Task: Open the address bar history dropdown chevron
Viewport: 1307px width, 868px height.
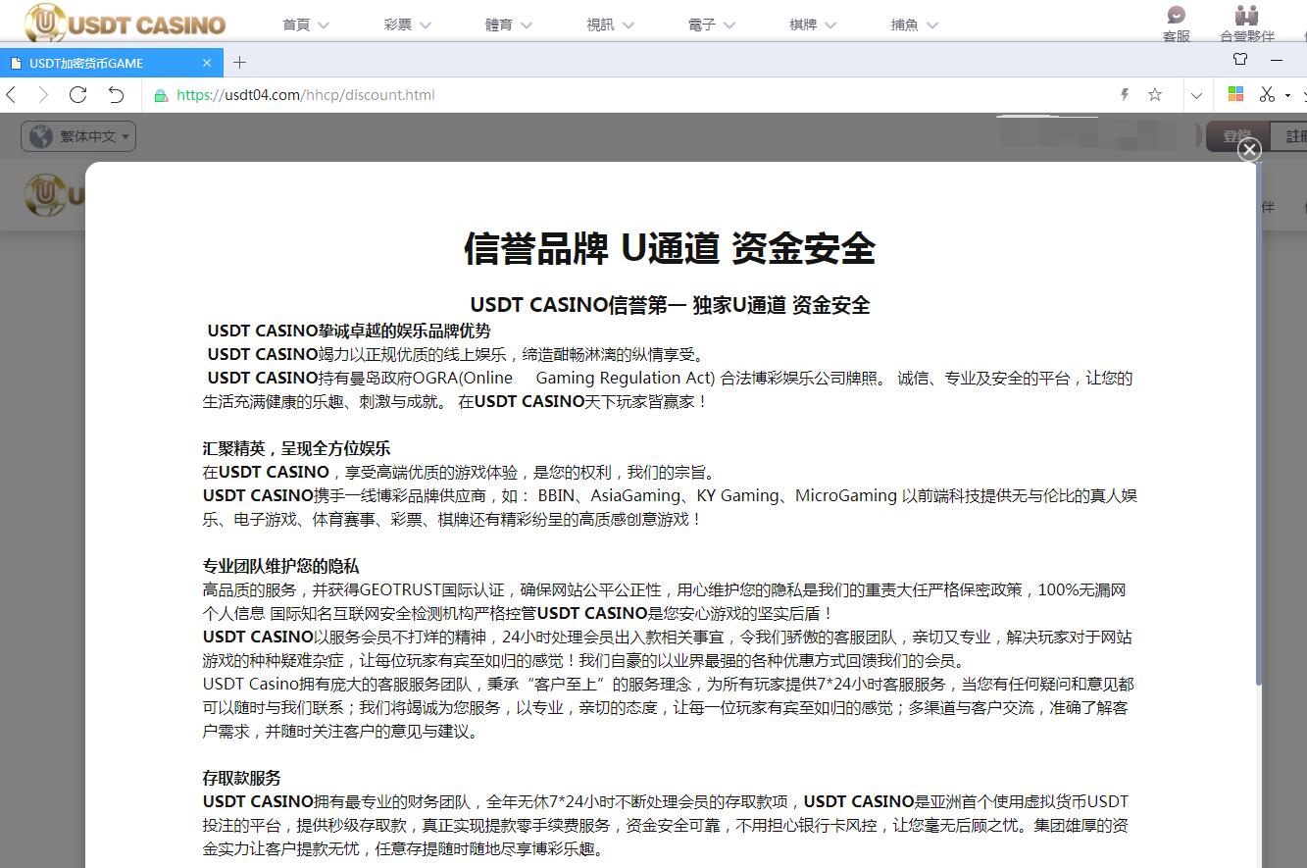Action: pyautogui.click(x=1196, y=95)
